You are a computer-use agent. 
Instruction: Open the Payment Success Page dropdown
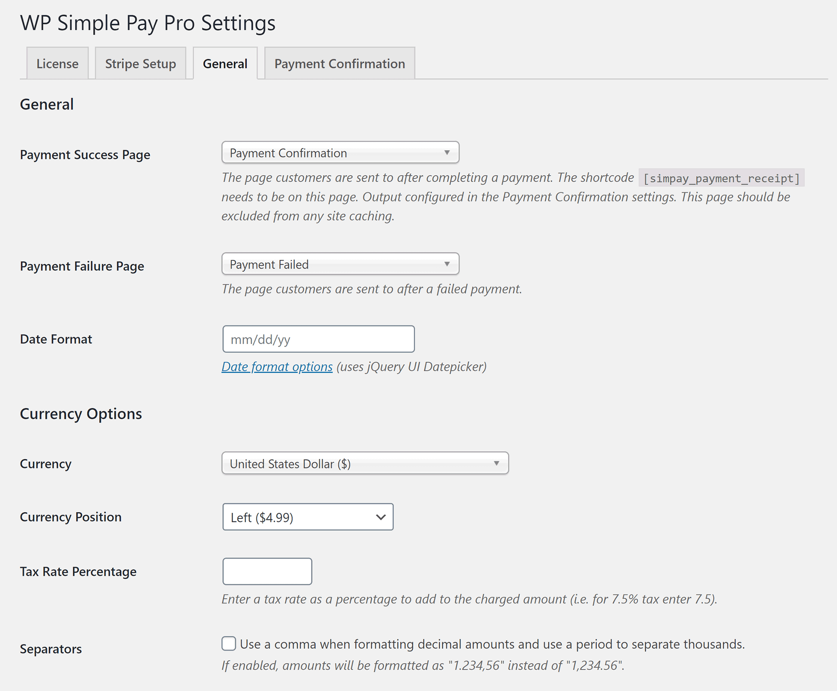[x=340, y=152]
